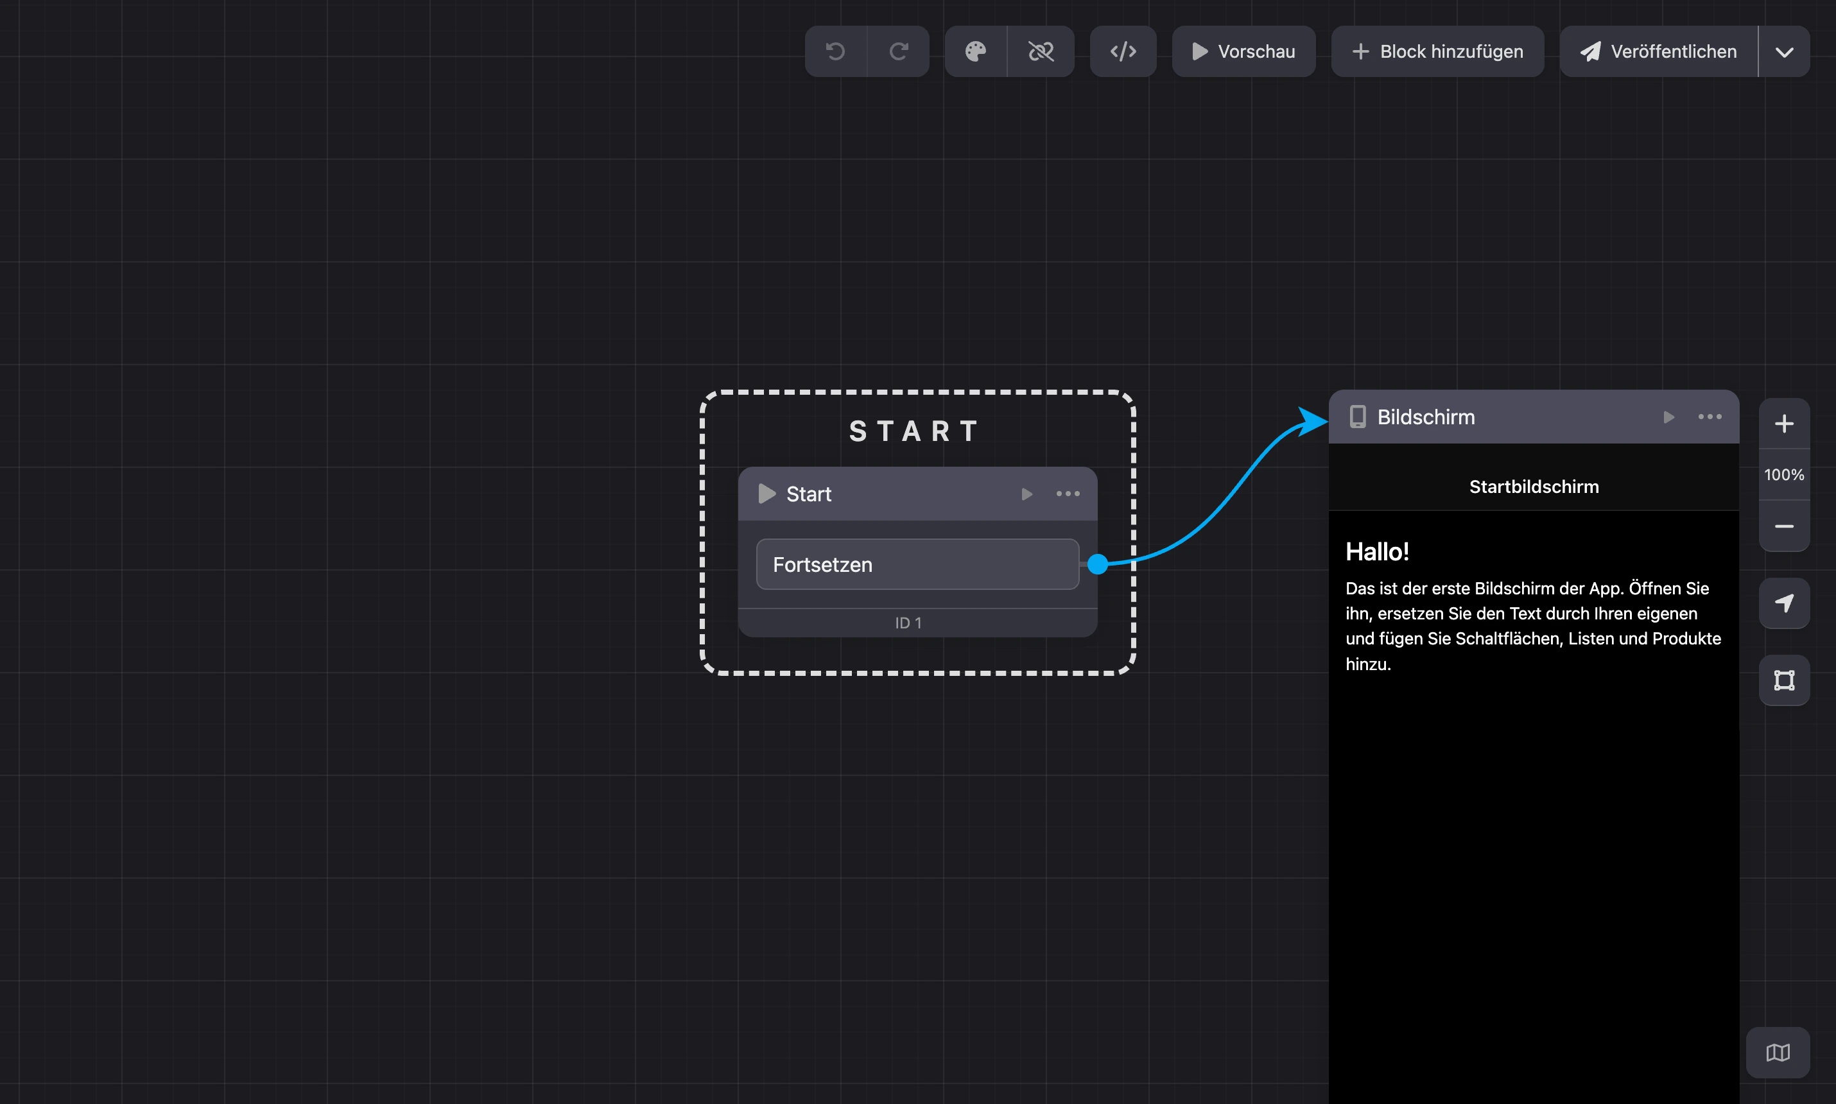Zoom in with the plus icon
Screen dimensions: 1836x1104
point(1784,424)
